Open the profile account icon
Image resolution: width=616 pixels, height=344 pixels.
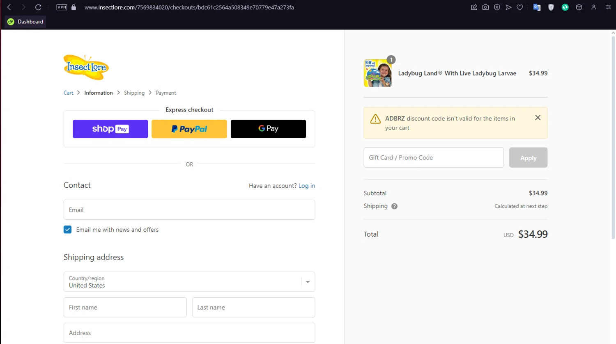click(593, 7)
